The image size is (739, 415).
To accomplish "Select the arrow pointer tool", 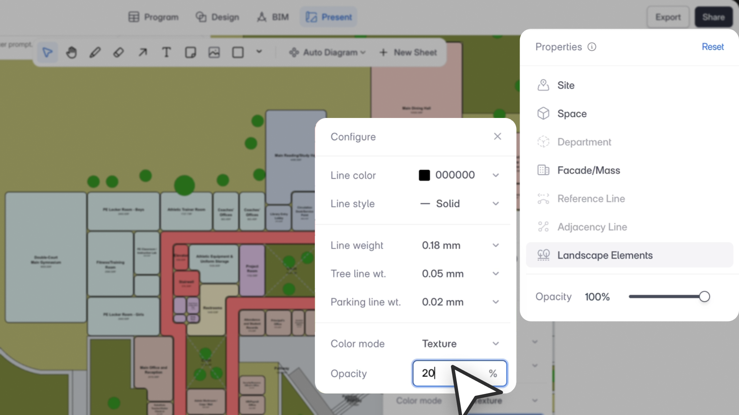I will [x=47, y=52].
